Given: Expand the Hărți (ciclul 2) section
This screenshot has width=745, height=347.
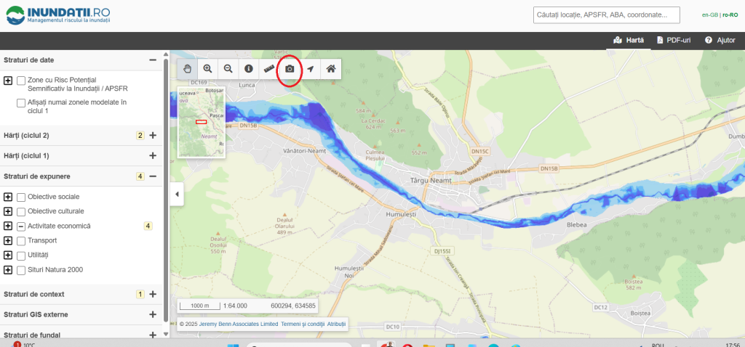Looking at the screenshot, I should pyautogui.click(x=153, y=135).
